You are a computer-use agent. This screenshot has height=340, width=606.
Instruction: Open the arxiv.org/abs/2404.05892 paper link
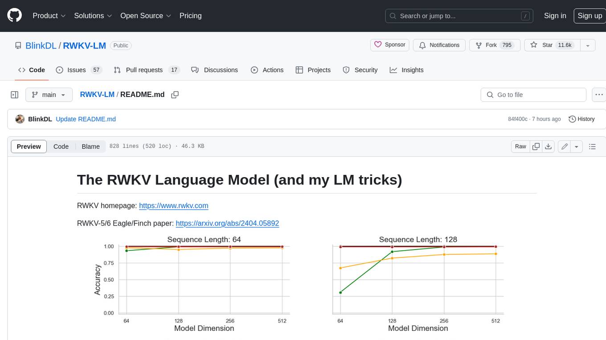tap(227, 223)
